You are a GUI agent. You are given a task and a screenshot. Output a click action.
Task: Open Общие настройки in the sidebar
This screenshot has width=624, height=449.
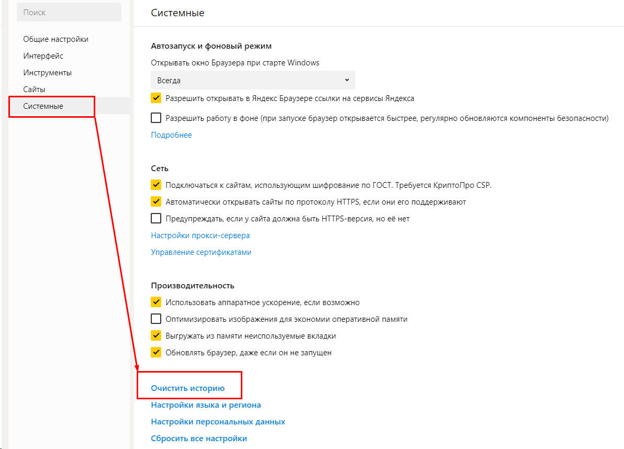coord(55,39)
